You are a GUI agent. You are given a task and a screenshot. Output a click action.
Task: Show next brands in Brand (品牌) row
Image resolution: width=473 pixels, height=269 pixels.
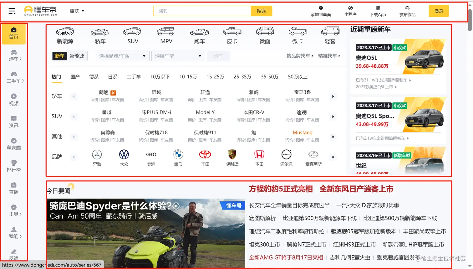click(x=333, y=157)
